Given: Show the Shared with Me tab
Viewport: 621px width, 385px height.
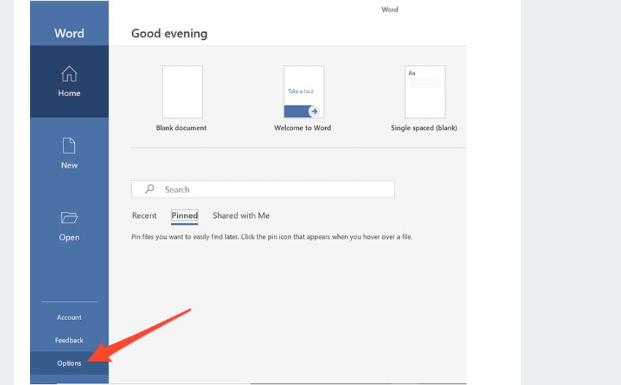Looking at the screenshot, I should [x=241, y=215].
